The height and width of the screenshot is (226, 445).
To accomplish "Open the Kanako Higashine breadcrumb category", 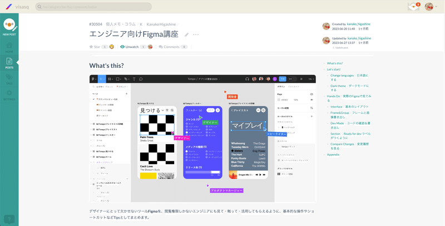I will (x=161, y=24).
